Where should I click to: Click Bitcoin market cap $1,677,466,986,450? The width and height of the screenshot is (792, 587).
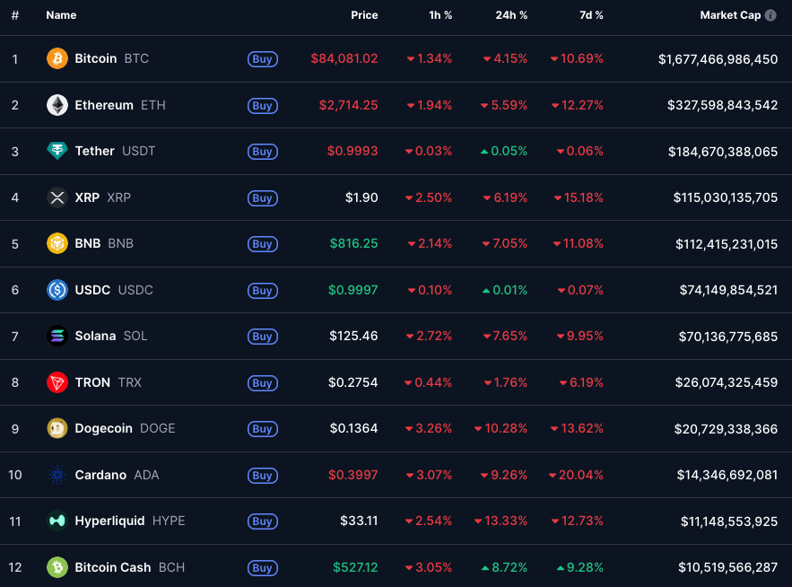718,59
